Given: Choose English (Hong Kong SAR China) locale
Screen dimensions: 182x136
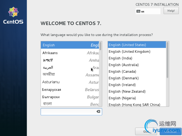Looking at the screenshot, I should 137,104.
